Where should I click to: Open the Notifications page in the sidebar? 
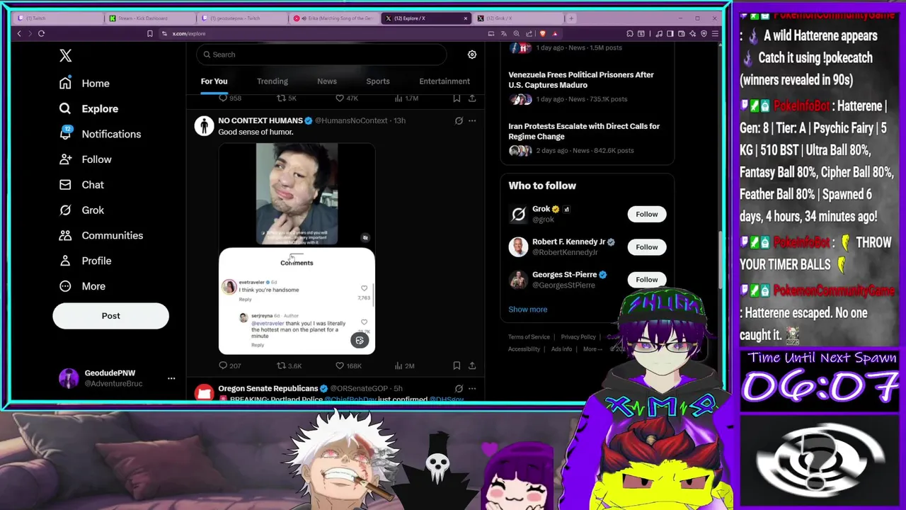100,134
